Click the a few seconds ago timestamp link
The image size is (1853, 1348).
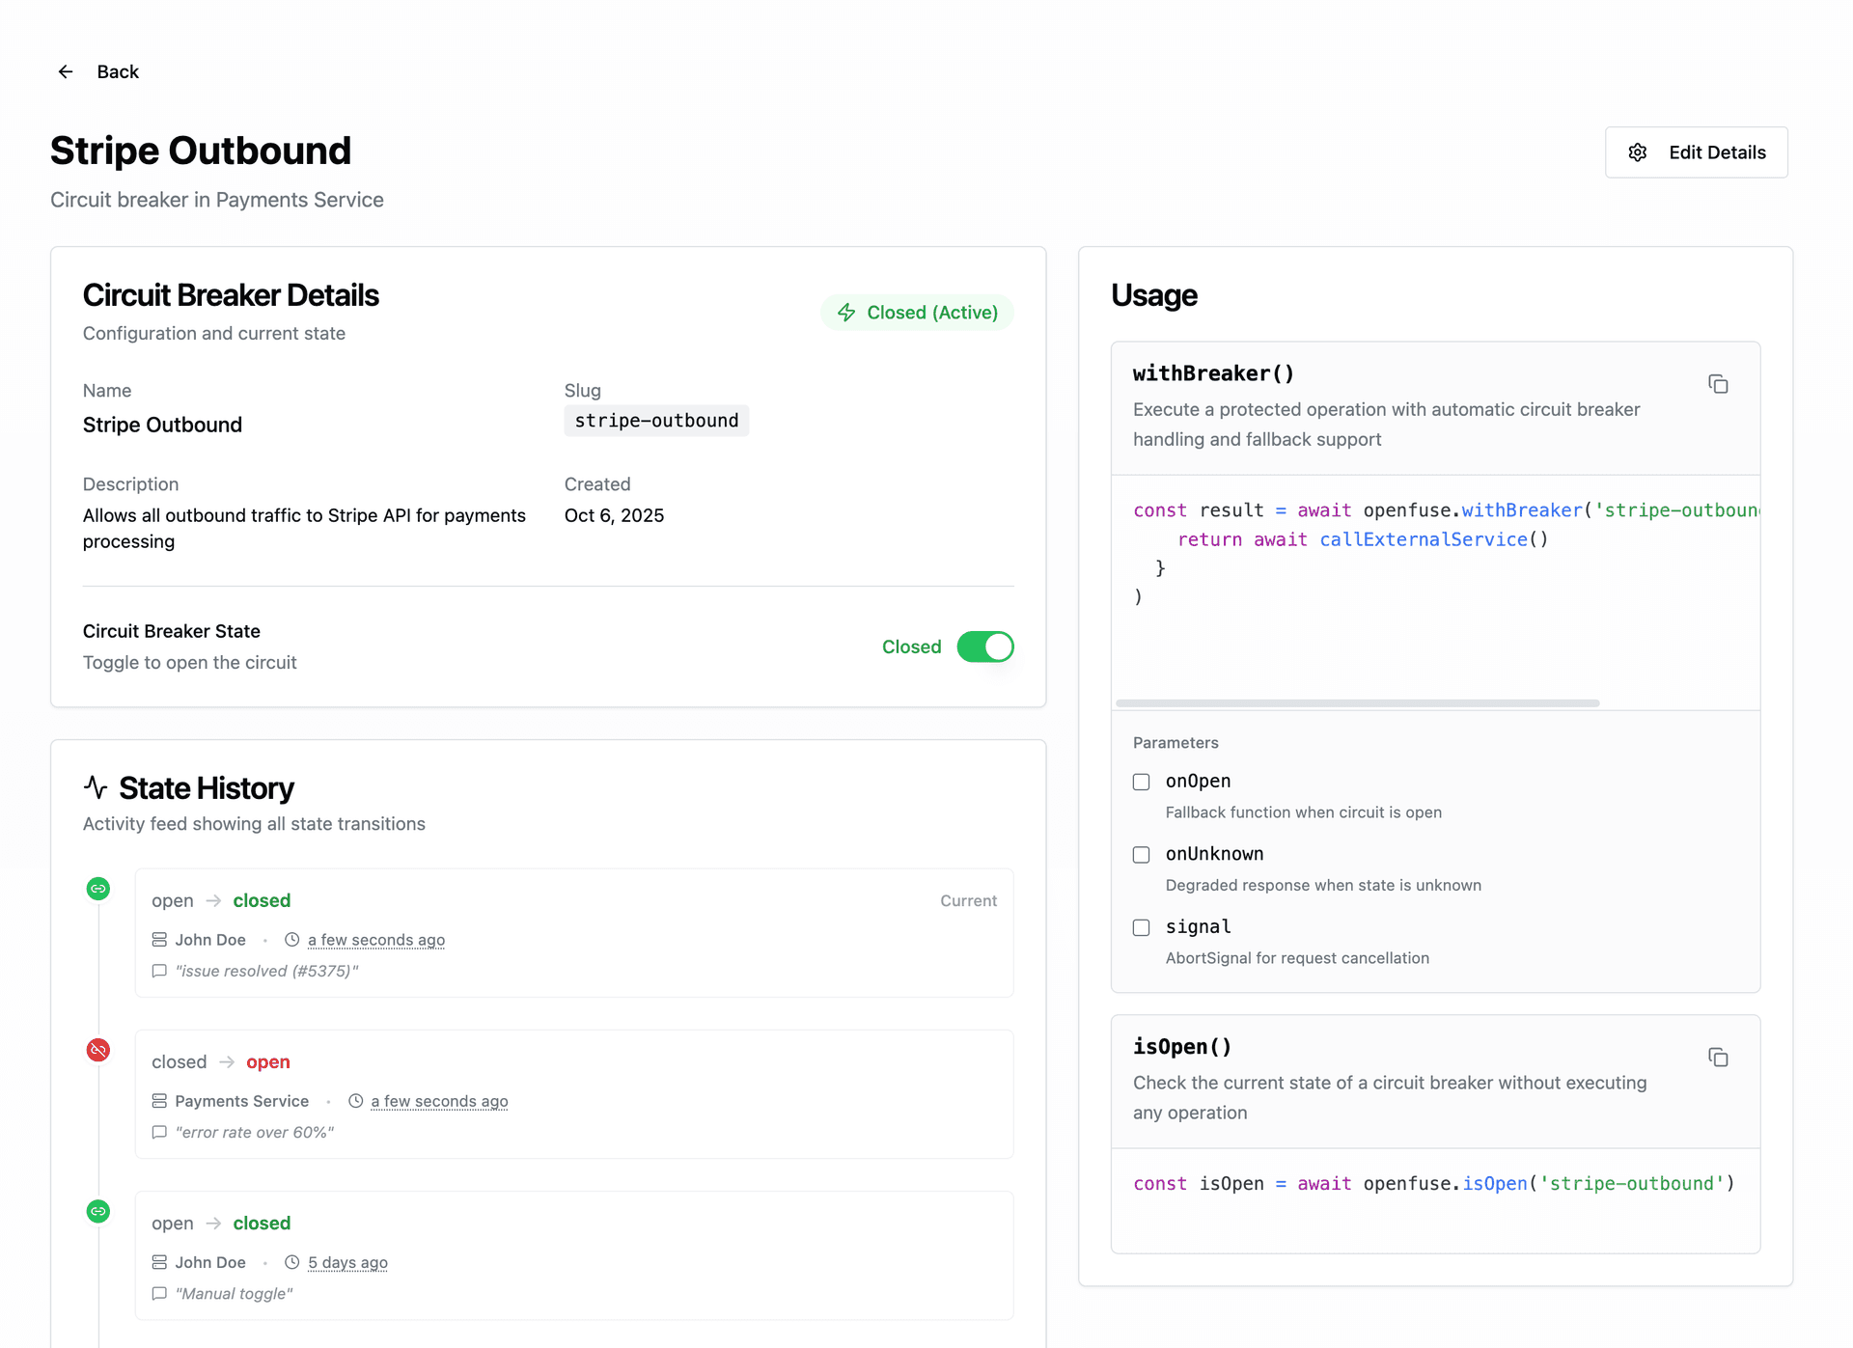click(x=375, y=939)
